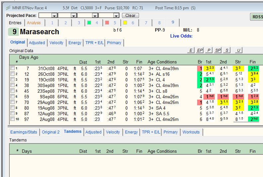The image size is (263, 177).
Task: Check the box for line 9, 12Aug08
Action: [12, 113]
